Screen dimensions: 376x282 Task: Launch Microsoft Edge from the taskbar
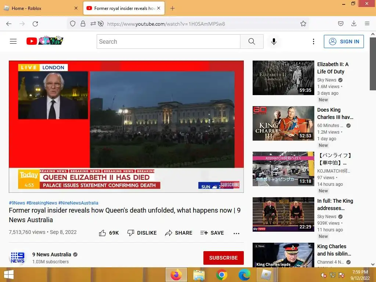pos(244,275)
